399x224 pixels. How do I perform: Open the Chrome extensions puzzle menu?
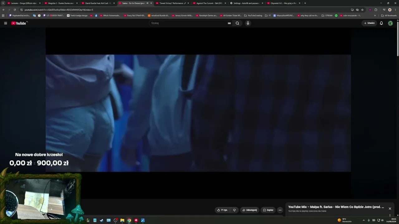(376, 10)
